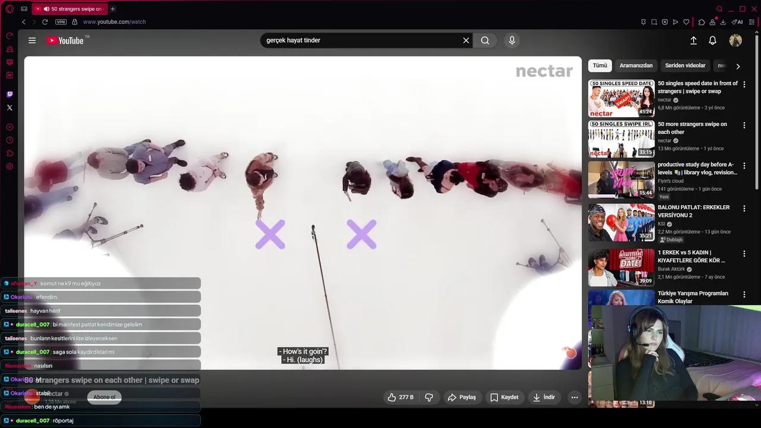The height and width of the screenshot is (428, 761).
Task: Click Paylaş share button
Action: (461, 397)
